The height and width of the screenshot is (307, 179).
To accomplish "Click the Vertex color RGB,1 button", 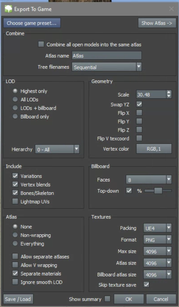I will [x=154, y=149].
